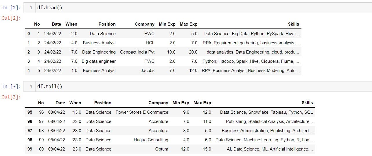Click the df.tail() code cell
Screen dimensions: 372x156
tap(174, 86)
